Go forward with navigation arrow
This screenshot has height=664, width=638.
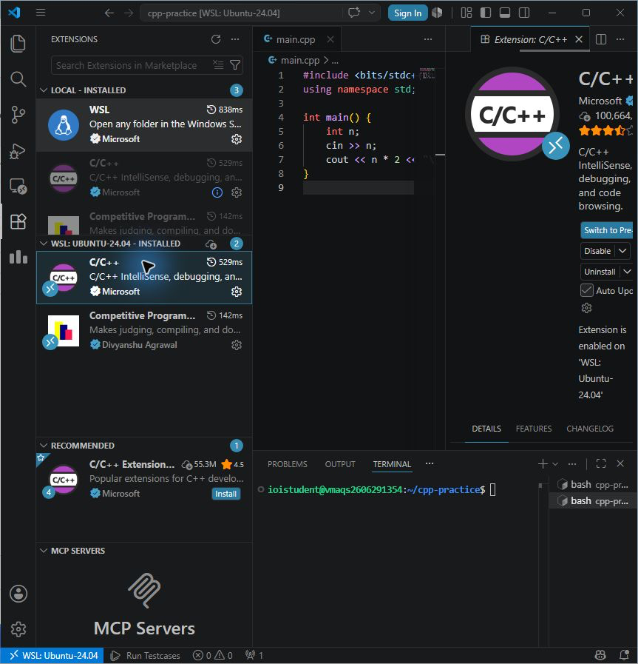point(129,13)
